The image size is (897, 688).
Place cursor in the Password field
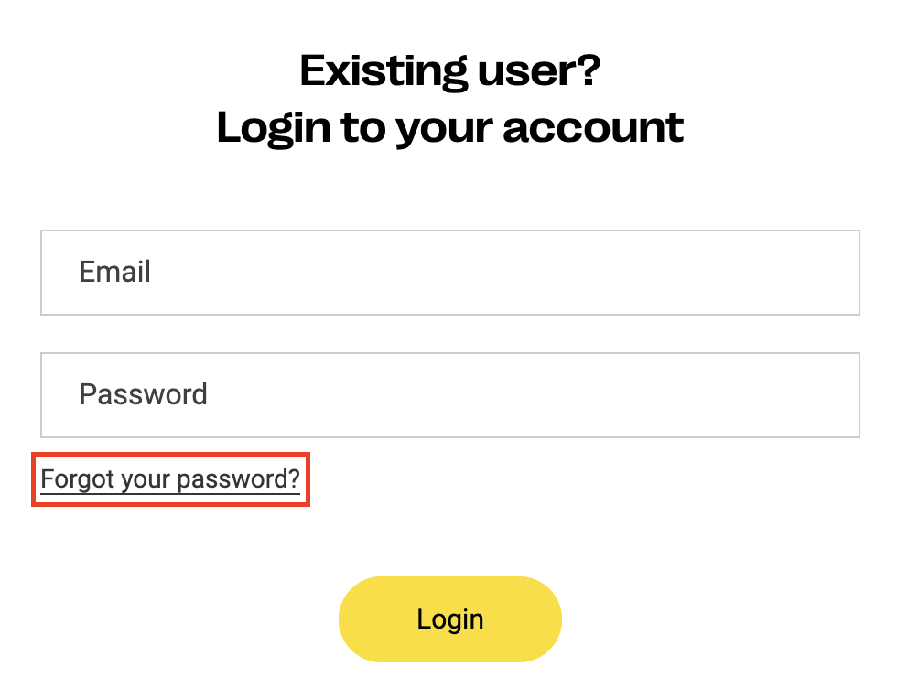point(449,395)
